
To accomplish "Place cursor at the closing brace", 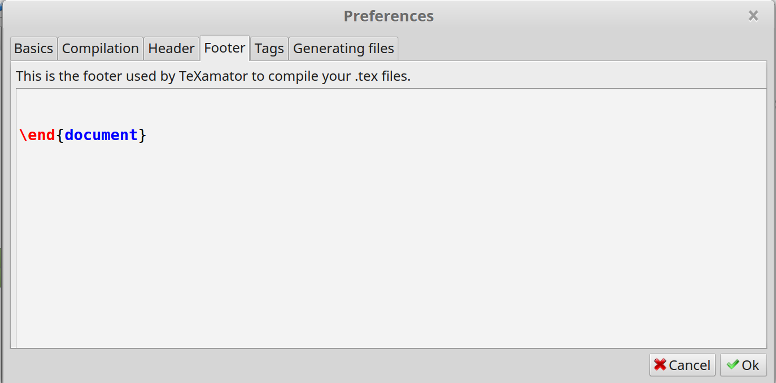I will (143, 136).
